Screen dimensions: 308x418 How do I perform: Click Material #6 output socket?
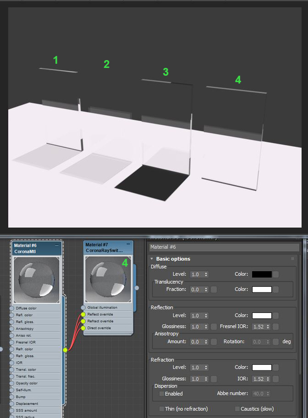coord(65,350)
